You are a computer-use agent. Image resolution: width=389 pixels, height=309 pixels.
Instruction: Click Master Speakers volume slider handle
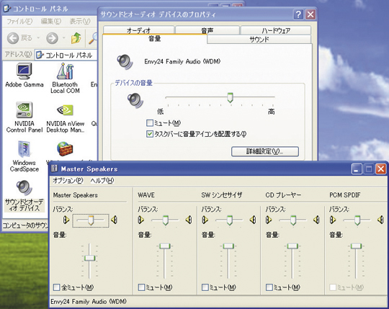(x=89, y=258)
